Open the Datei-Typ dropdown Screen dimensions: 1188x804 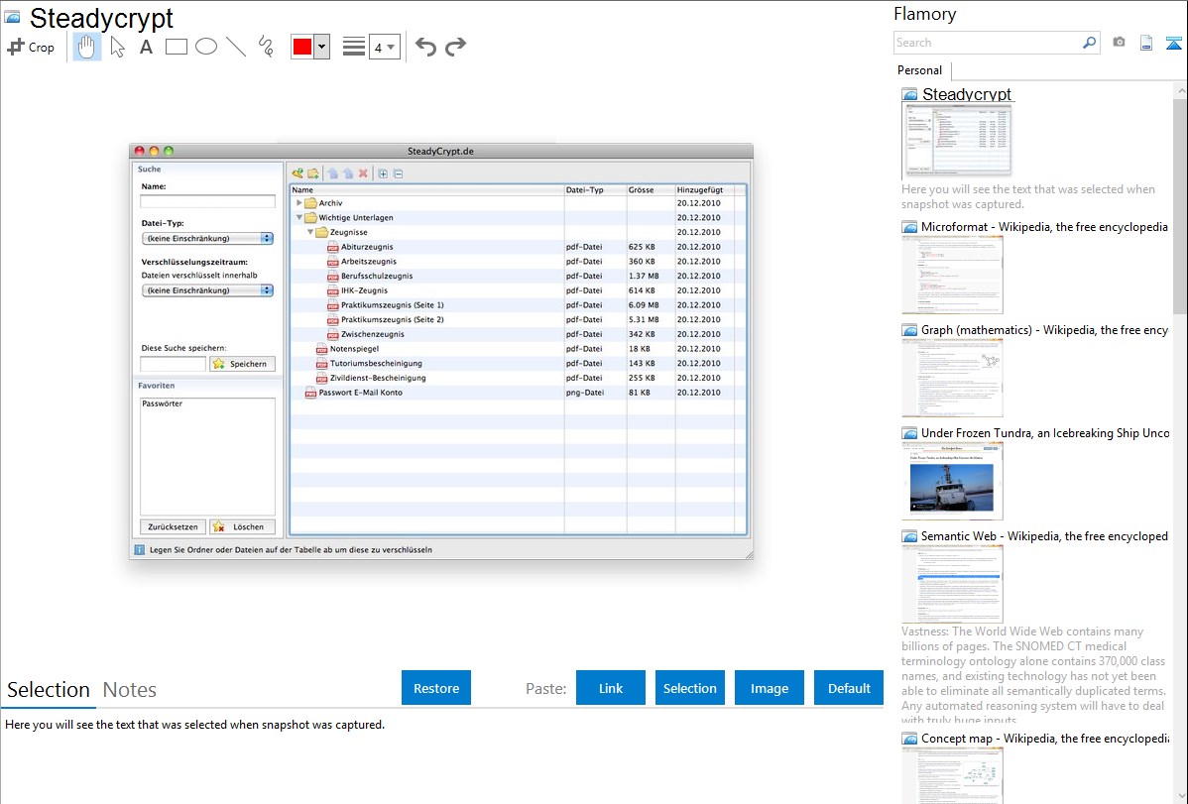point(207,239)
